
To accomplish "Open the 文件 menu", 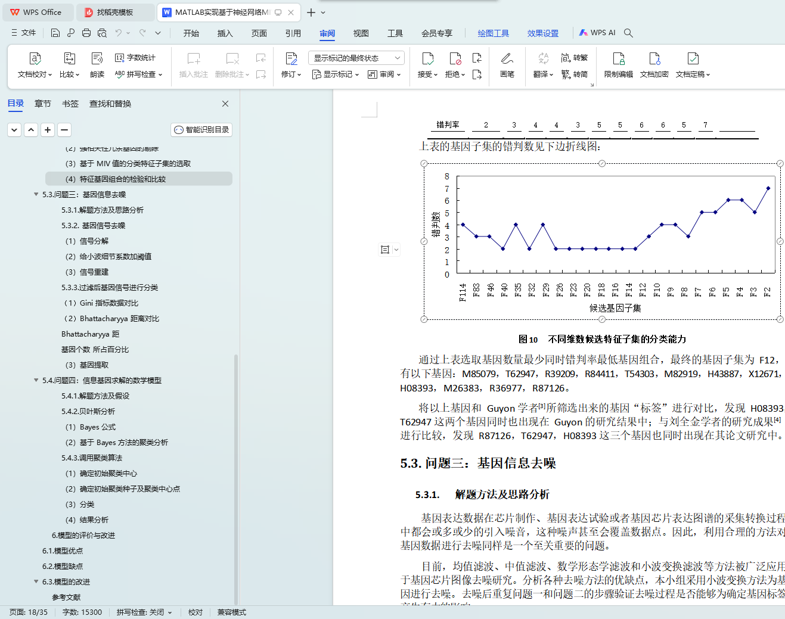I will coord(24,33).
